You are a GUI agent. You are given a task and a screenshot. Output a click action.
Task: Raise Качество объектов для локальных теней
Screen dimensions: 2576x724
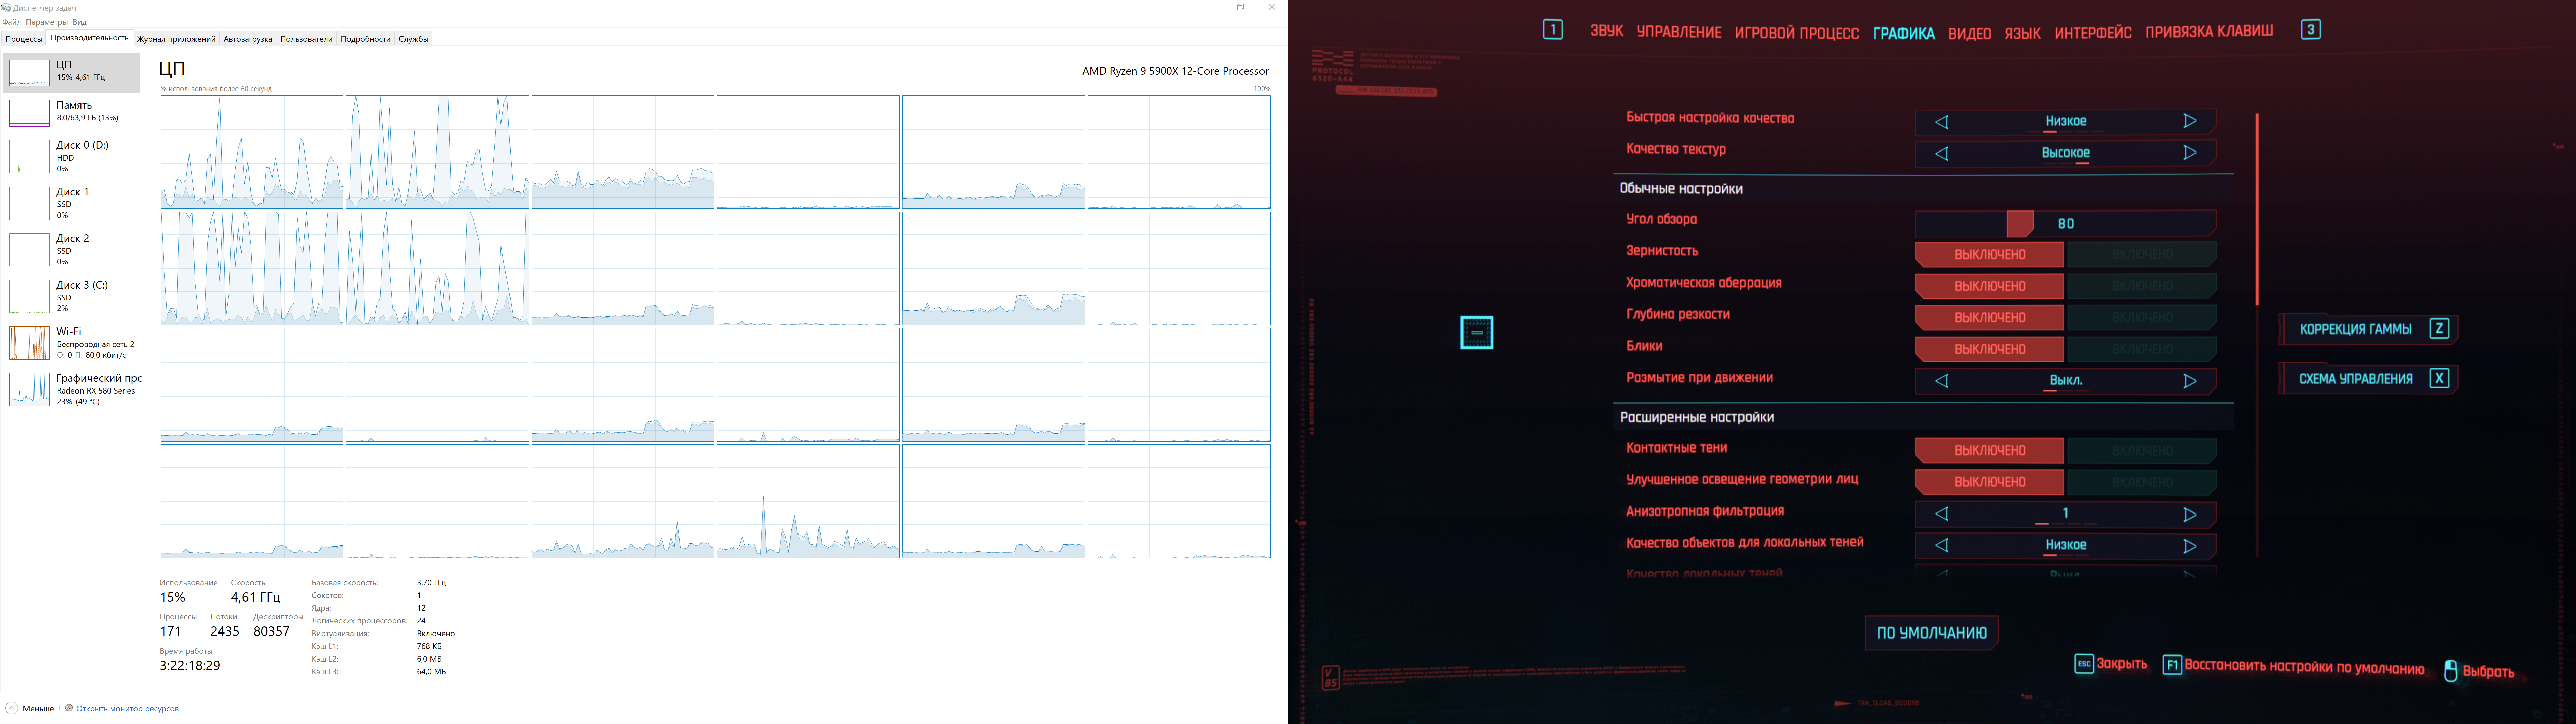click(x=2190, y=546)
